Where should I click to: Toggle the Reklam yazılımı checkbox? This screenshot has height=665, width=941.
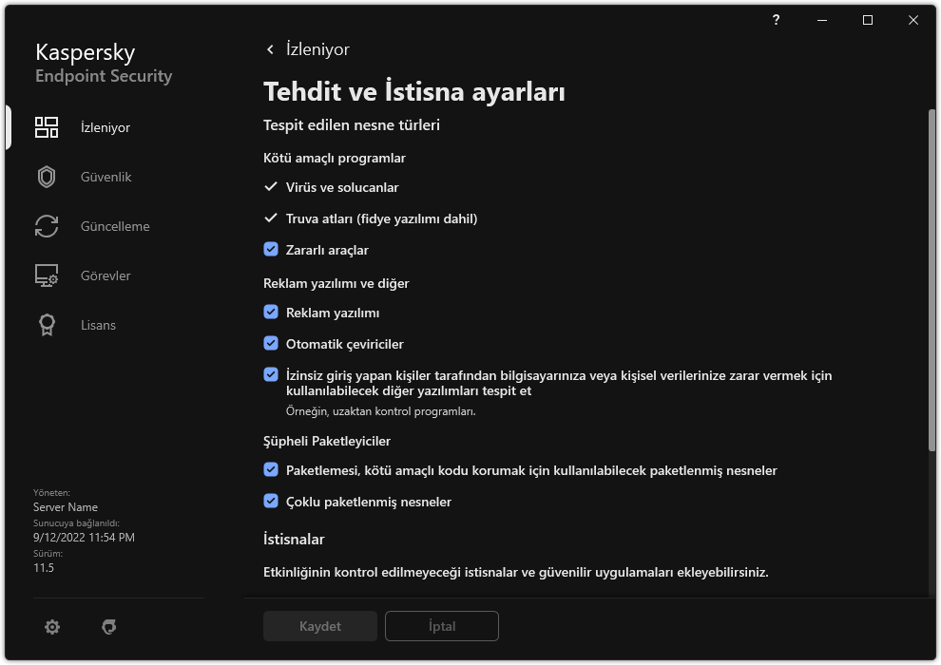(x=271, y=313)
